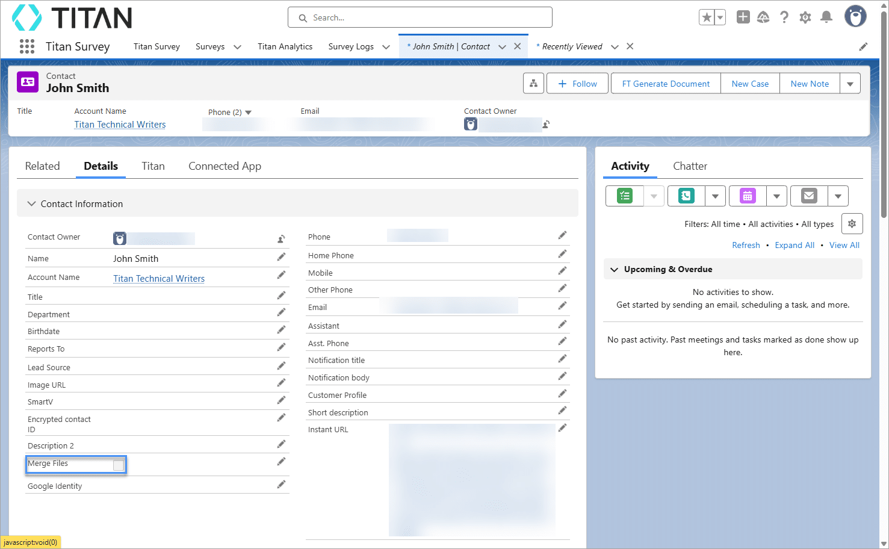Open the Surveys tab dropdown chevron

(x=237, y=47)
